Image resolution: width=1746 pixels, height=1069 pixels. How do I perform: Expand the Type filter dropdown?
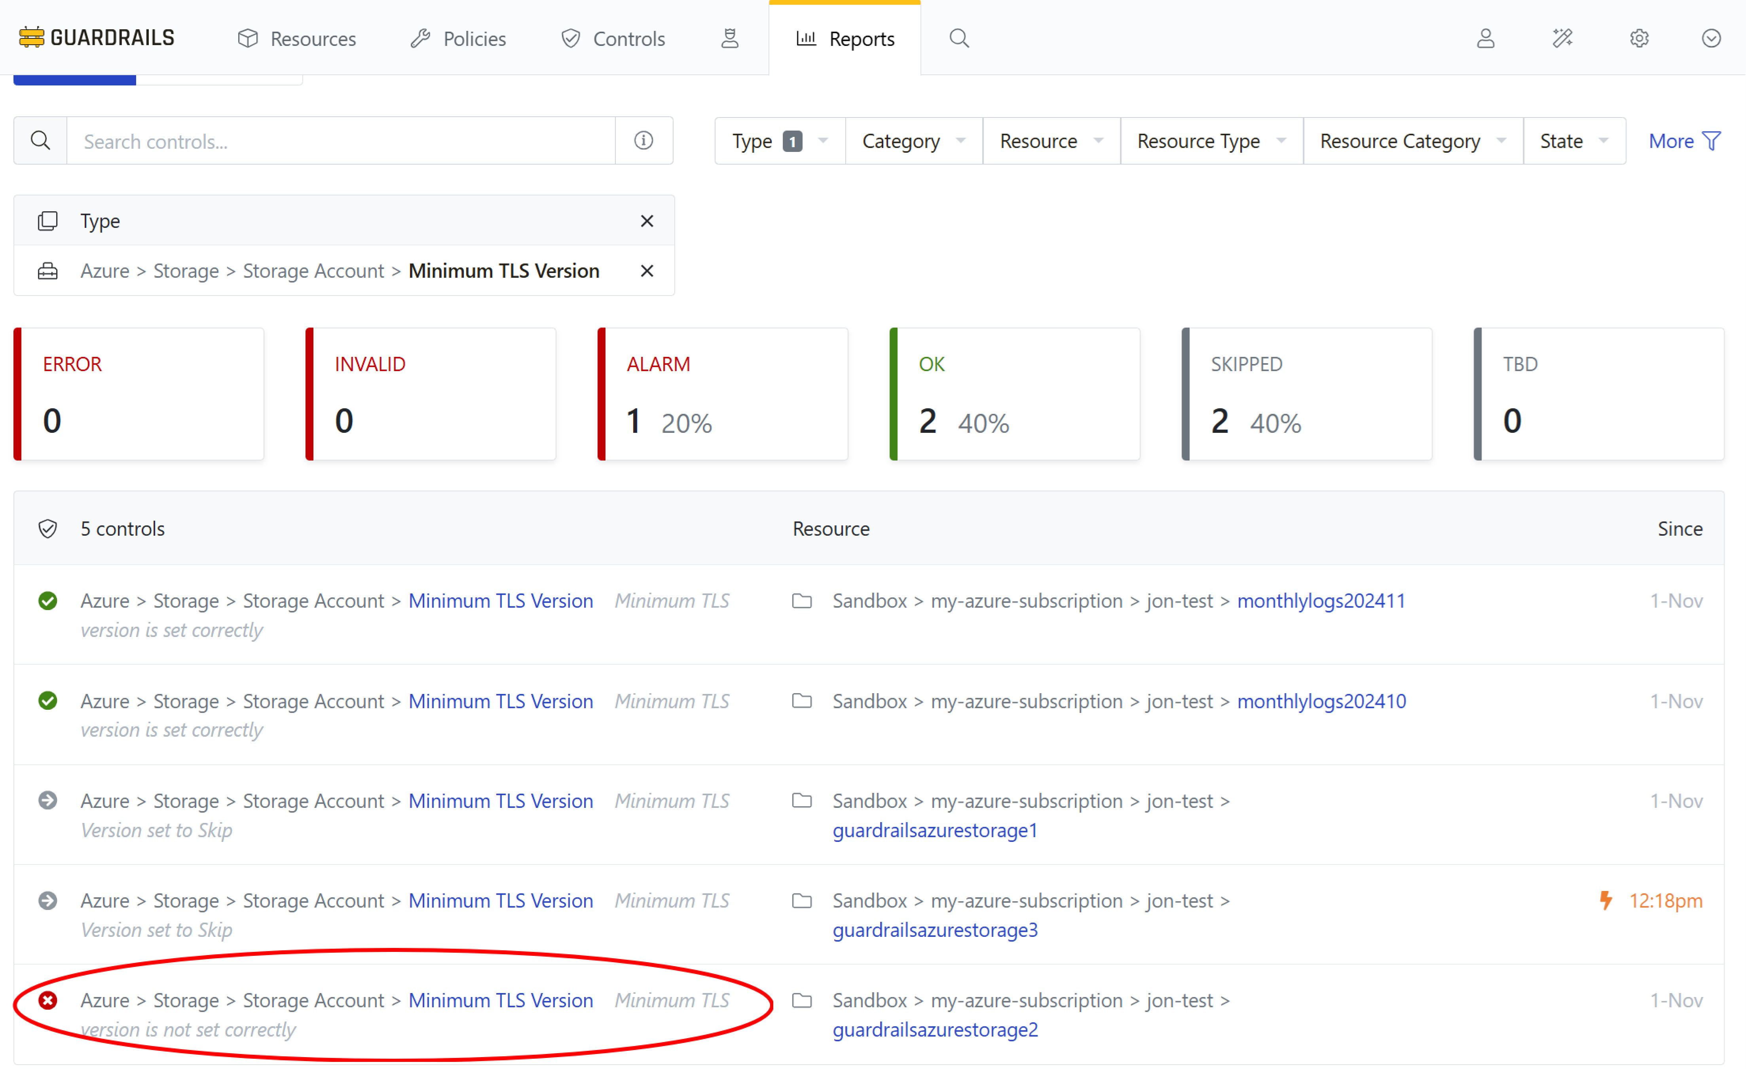780,141
